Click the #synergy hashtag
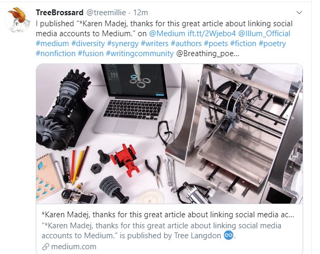Viewport: 320px width, 254px height. coord(122,44)
